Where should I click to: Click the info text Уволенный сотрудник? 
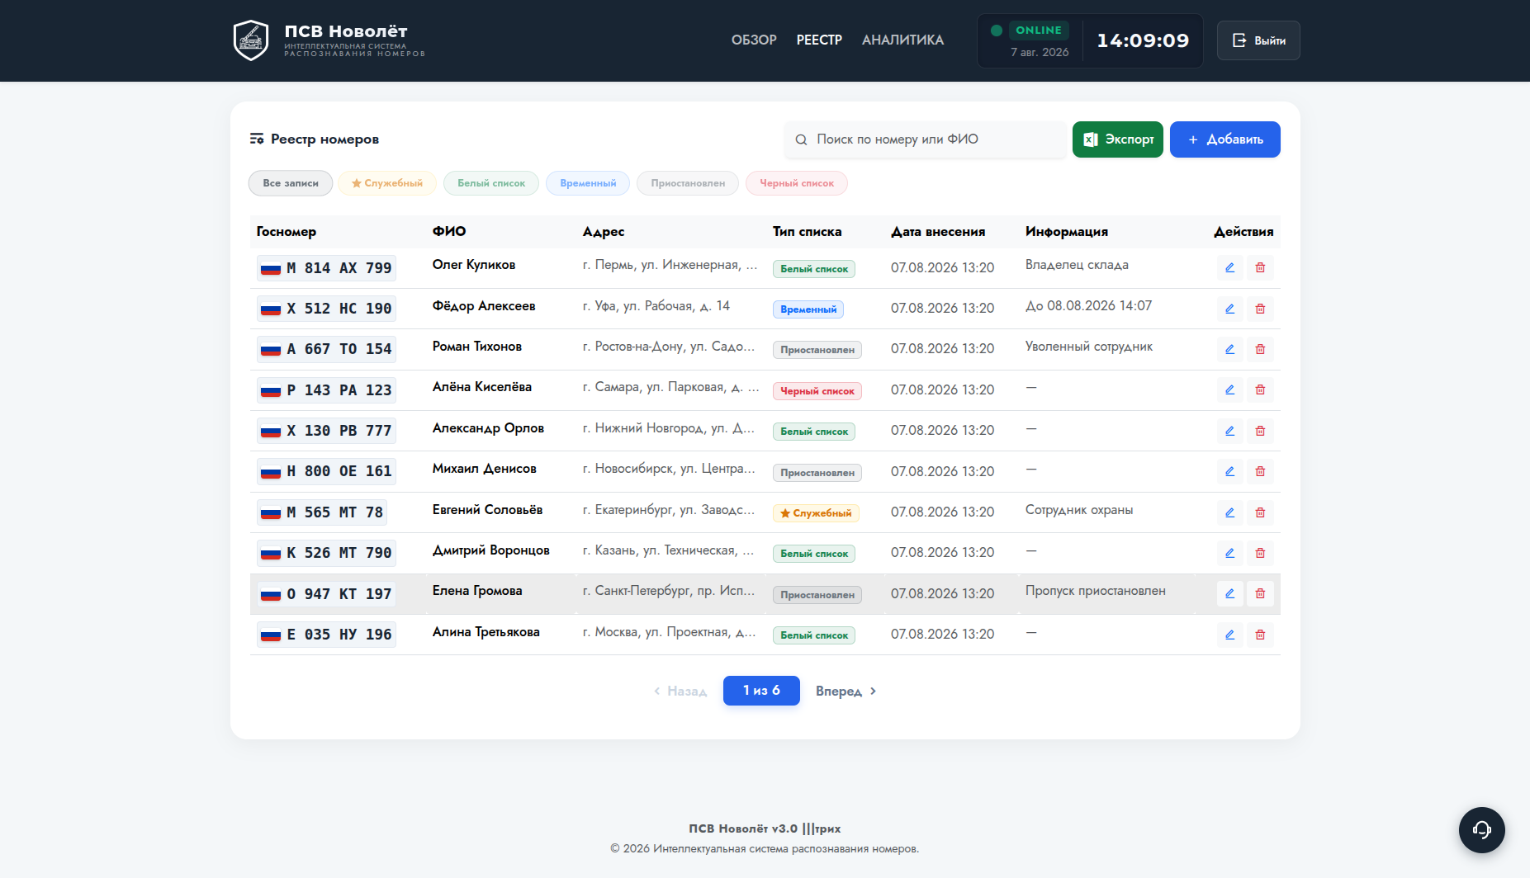click(1089, 347)
